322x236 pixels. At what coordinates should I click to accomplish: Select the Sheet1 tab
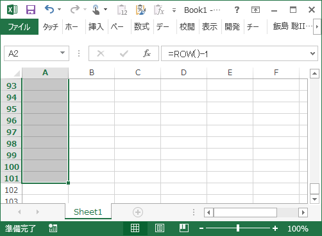point(88,212)
